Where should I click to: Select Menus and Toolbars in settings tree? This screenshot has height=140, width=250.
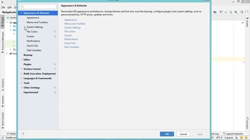[37, 23]
